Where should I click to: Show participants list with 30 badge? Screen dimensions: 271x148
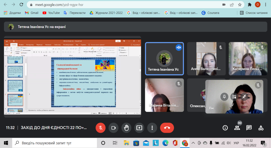(237, 127)
